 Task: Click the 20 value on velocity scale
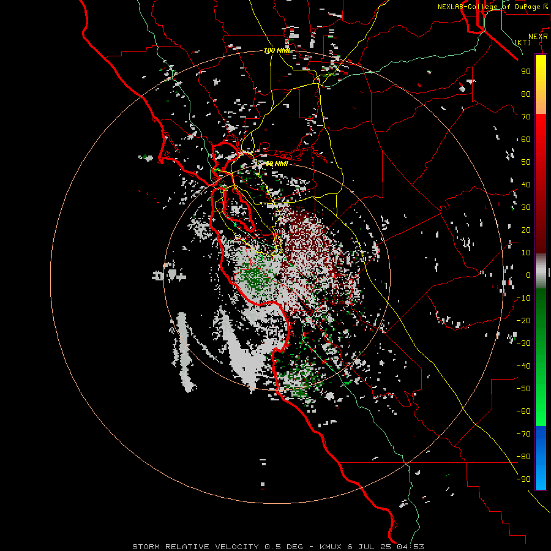pyautogui.click(x=526, y=230)
